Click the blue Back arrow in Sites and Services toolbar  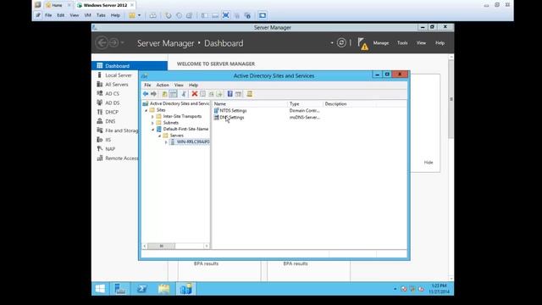click(x=146, y=94)
